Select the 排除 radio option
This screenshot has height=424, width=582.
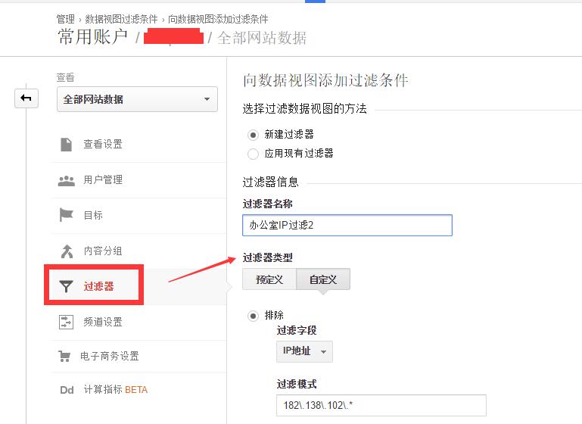coord(253,316)
